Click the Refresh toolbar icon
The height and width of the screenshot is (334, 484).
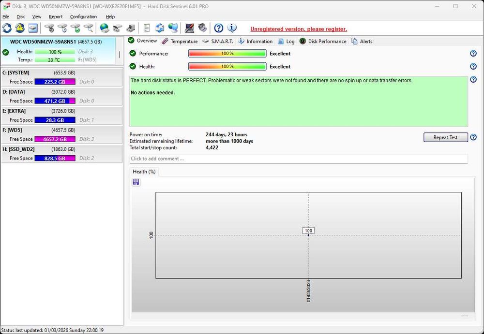(7, 28)
